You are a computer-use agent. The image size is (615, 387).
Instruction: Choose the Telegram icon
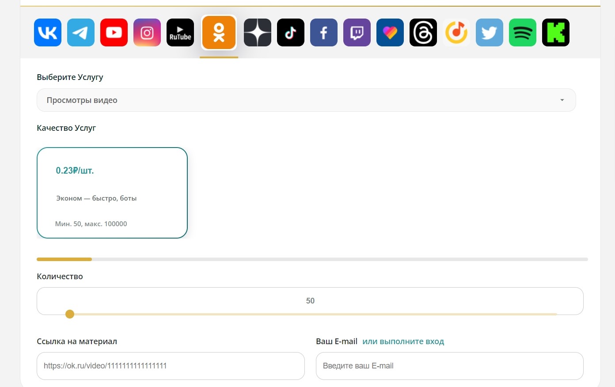(81, 32)
